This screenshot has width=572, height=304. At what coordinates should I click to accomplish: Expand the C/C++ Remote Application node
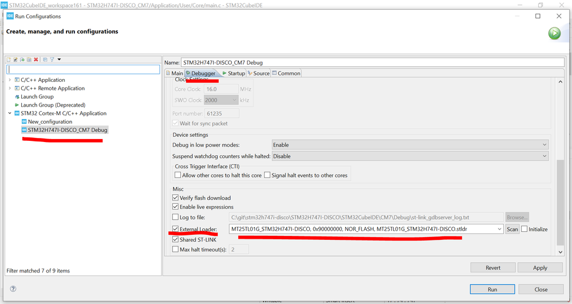click(10, 88)
